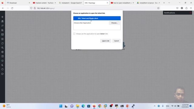
Task: Enable always use this application for telnet
Action: [x=74, y=34]
